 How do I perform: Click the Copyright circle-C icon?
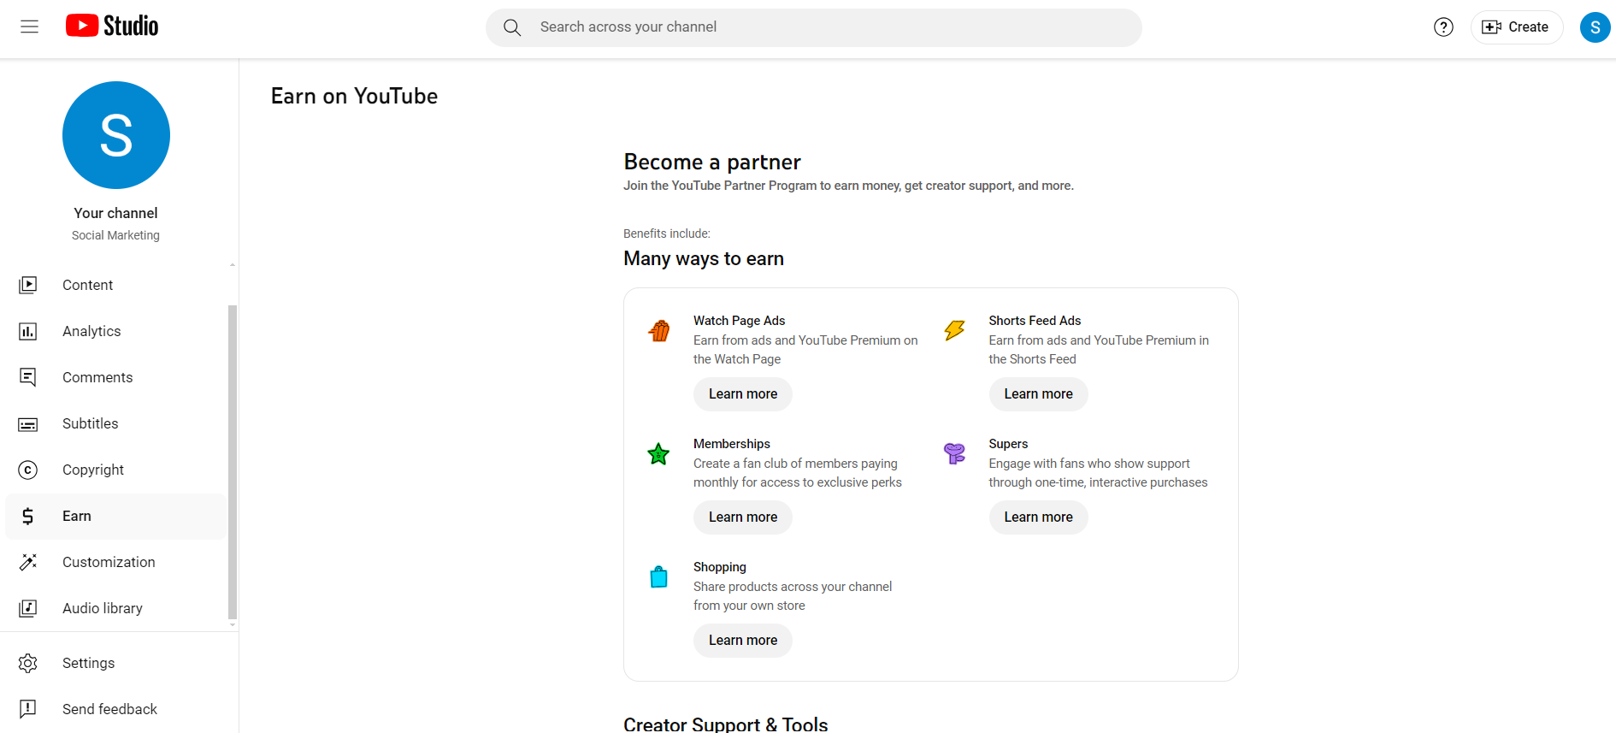[x=28, y=470]
